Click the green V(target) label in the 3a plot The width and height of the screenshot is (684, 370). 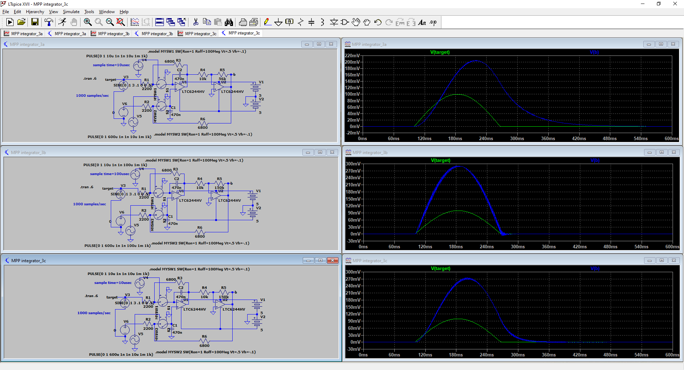(440, 52)
